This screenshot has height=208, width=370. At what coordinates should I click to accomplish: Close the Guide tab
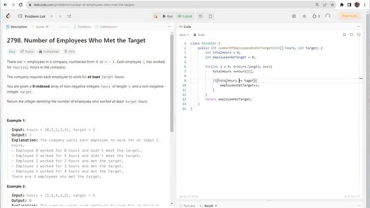(x=47, y=27)
